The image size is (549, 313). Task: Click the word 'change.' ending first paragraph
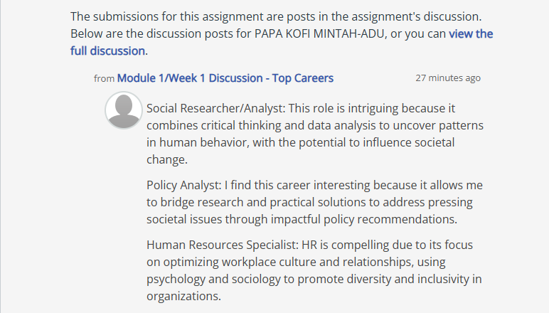(167, 159)
